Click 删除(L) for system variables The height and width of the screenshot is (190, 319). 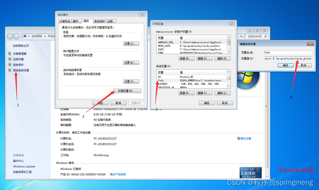222,93
